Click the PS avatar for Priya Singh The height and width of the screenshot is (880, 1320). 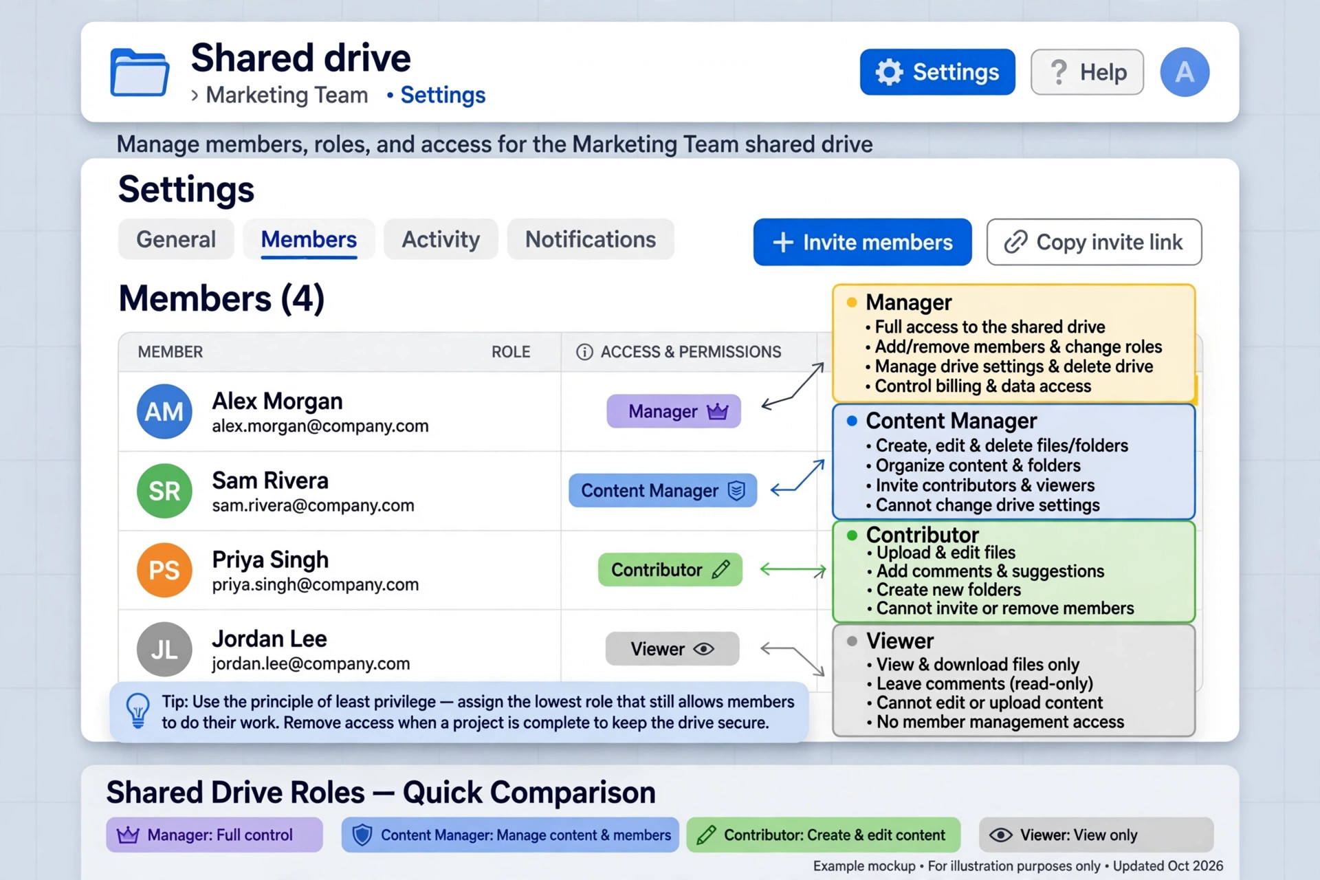(x=164, y=570)
